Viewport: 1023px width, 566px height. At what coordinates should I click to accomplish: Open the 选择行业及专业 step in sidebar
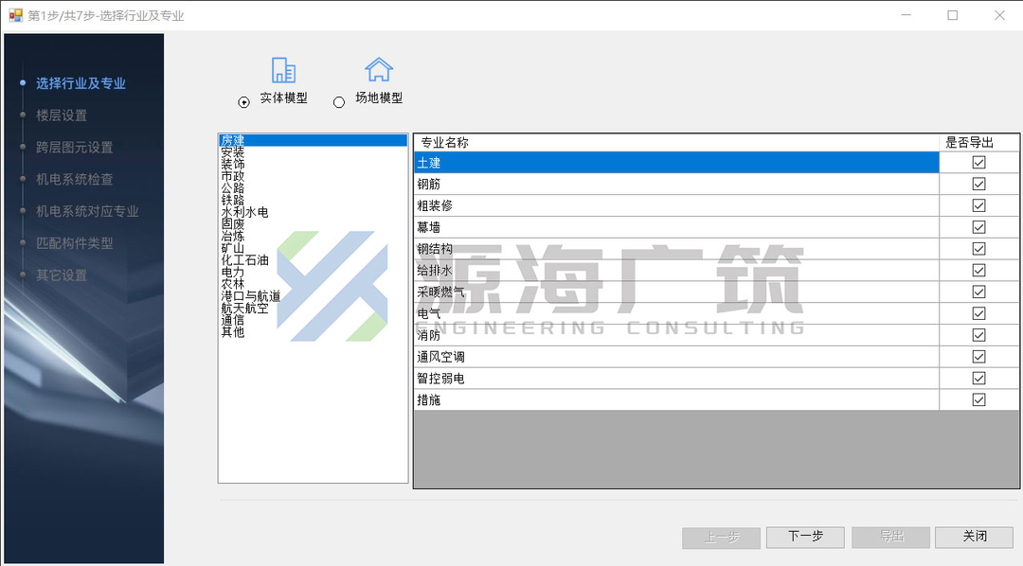click(x=81, y=83)
